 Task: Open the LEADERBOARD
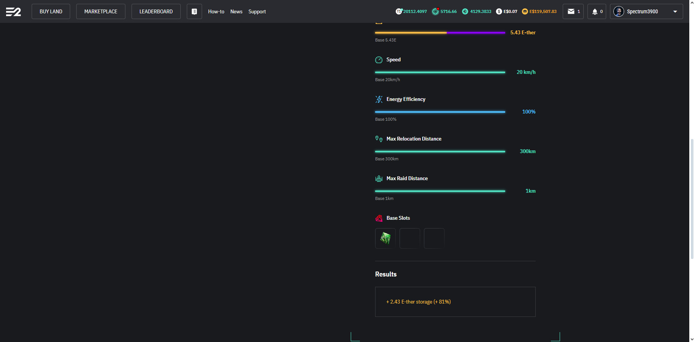click(x=156, y=11)
